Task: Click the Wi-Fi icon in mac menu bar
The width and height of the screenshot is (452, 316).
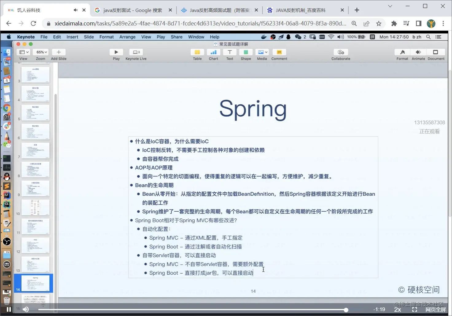Action: point(331,37)
